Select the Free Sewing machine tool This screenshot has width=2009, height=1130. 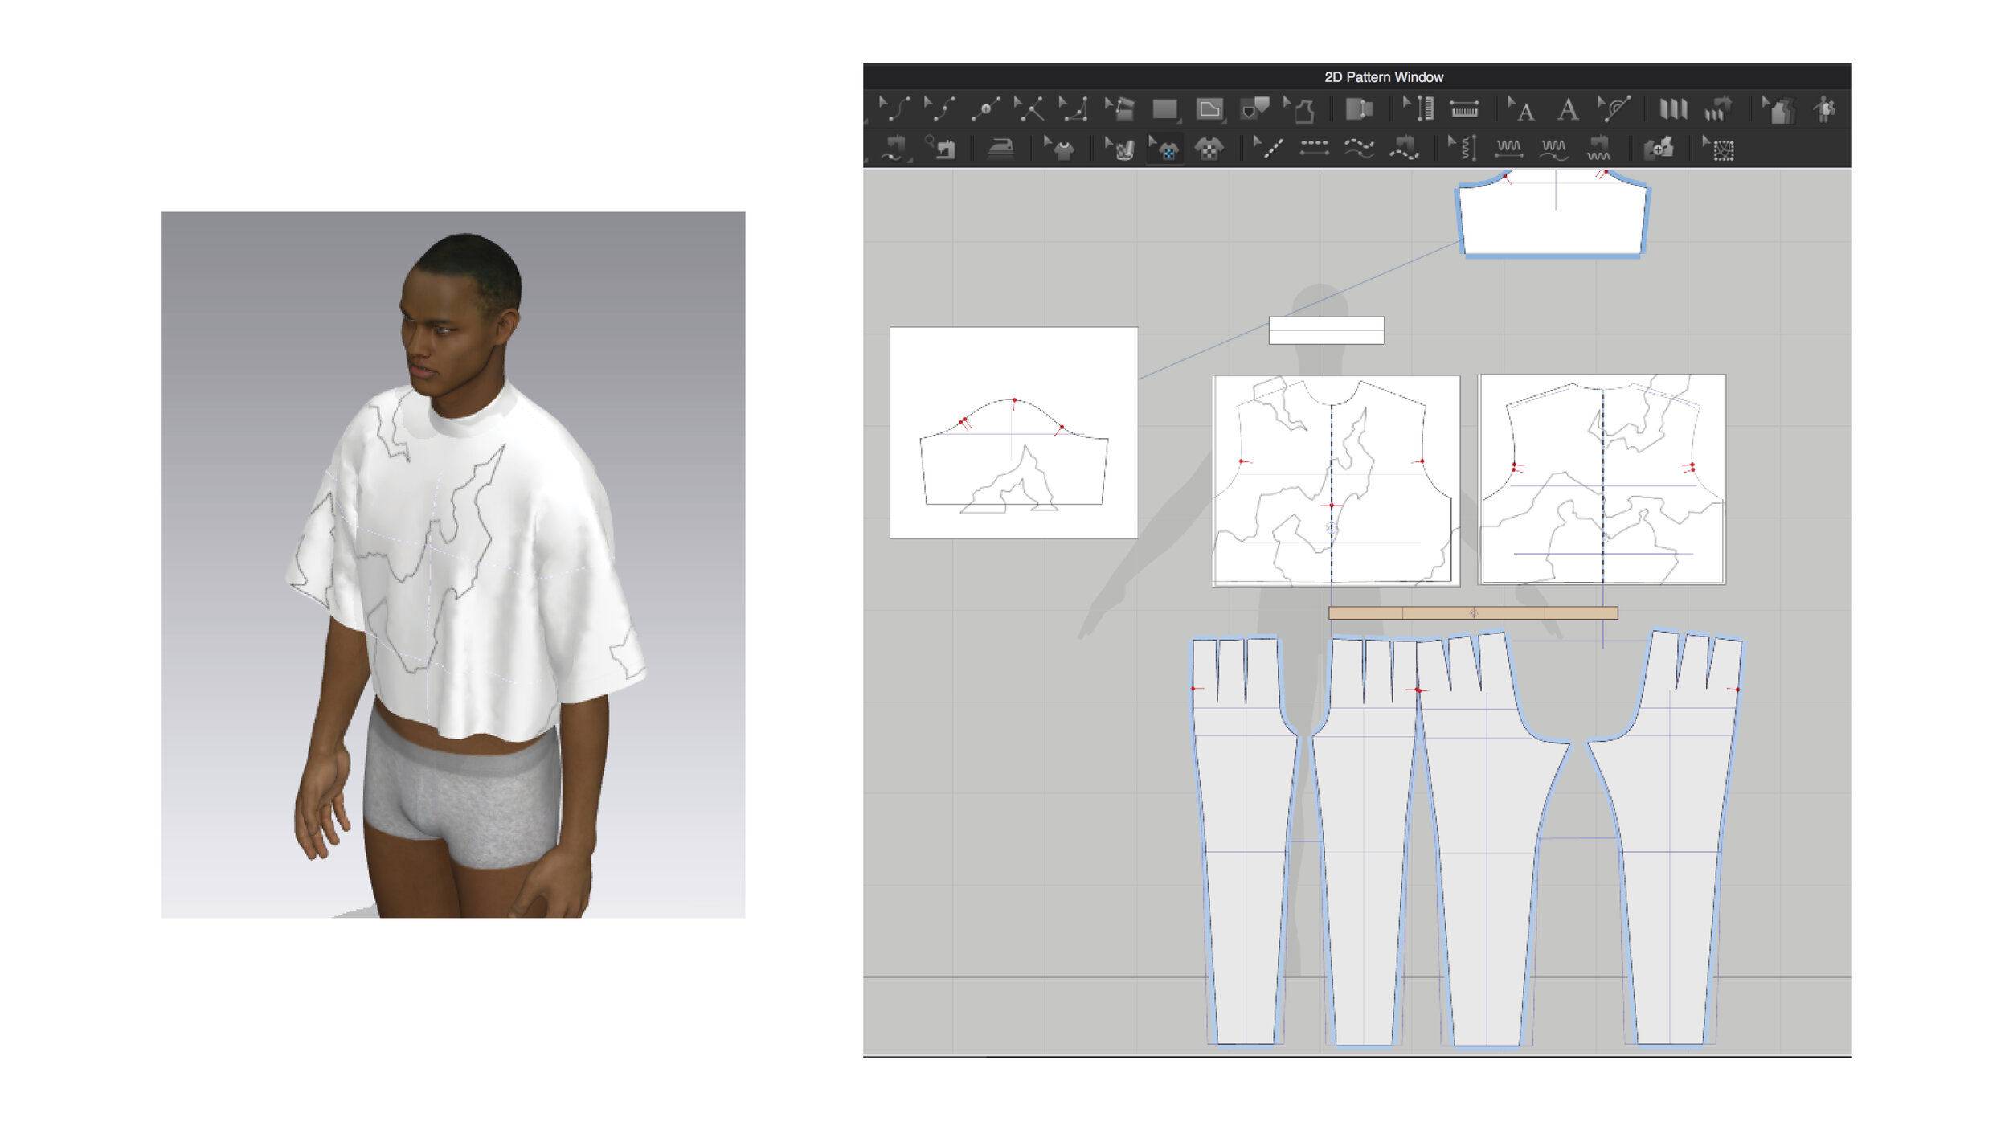(894, 149)
